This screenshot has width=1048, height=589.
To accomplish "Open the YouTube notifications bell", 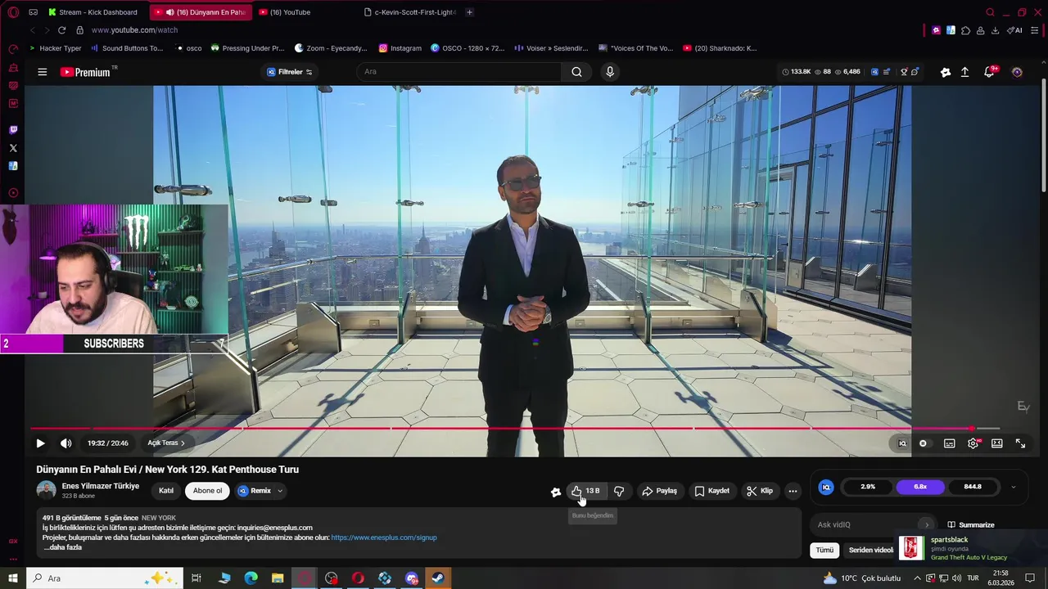I will 989,72.
